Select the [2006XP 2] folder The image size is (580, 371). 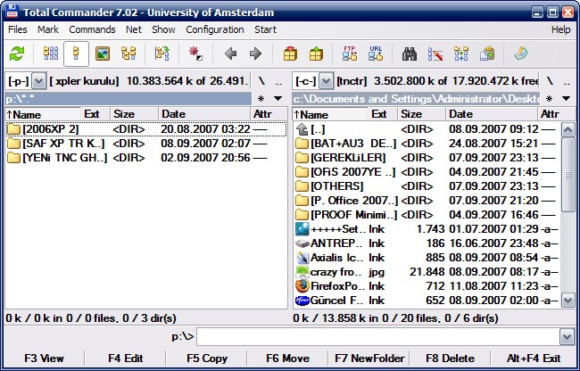point(146,129)
